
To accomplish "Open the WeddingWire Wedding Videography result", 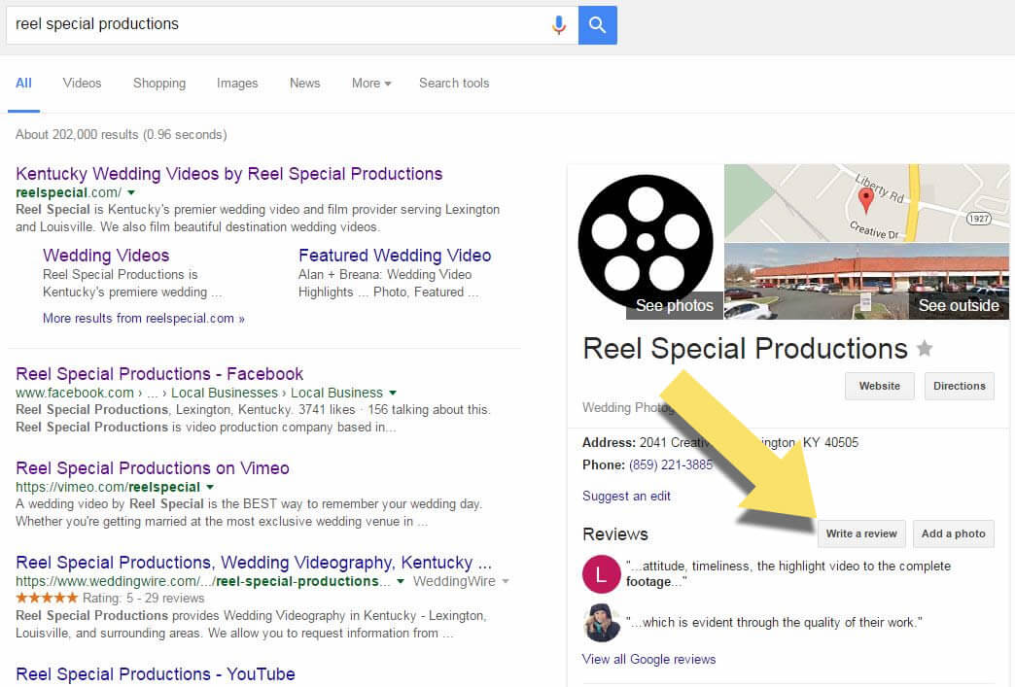I will [x=254, y=563].
